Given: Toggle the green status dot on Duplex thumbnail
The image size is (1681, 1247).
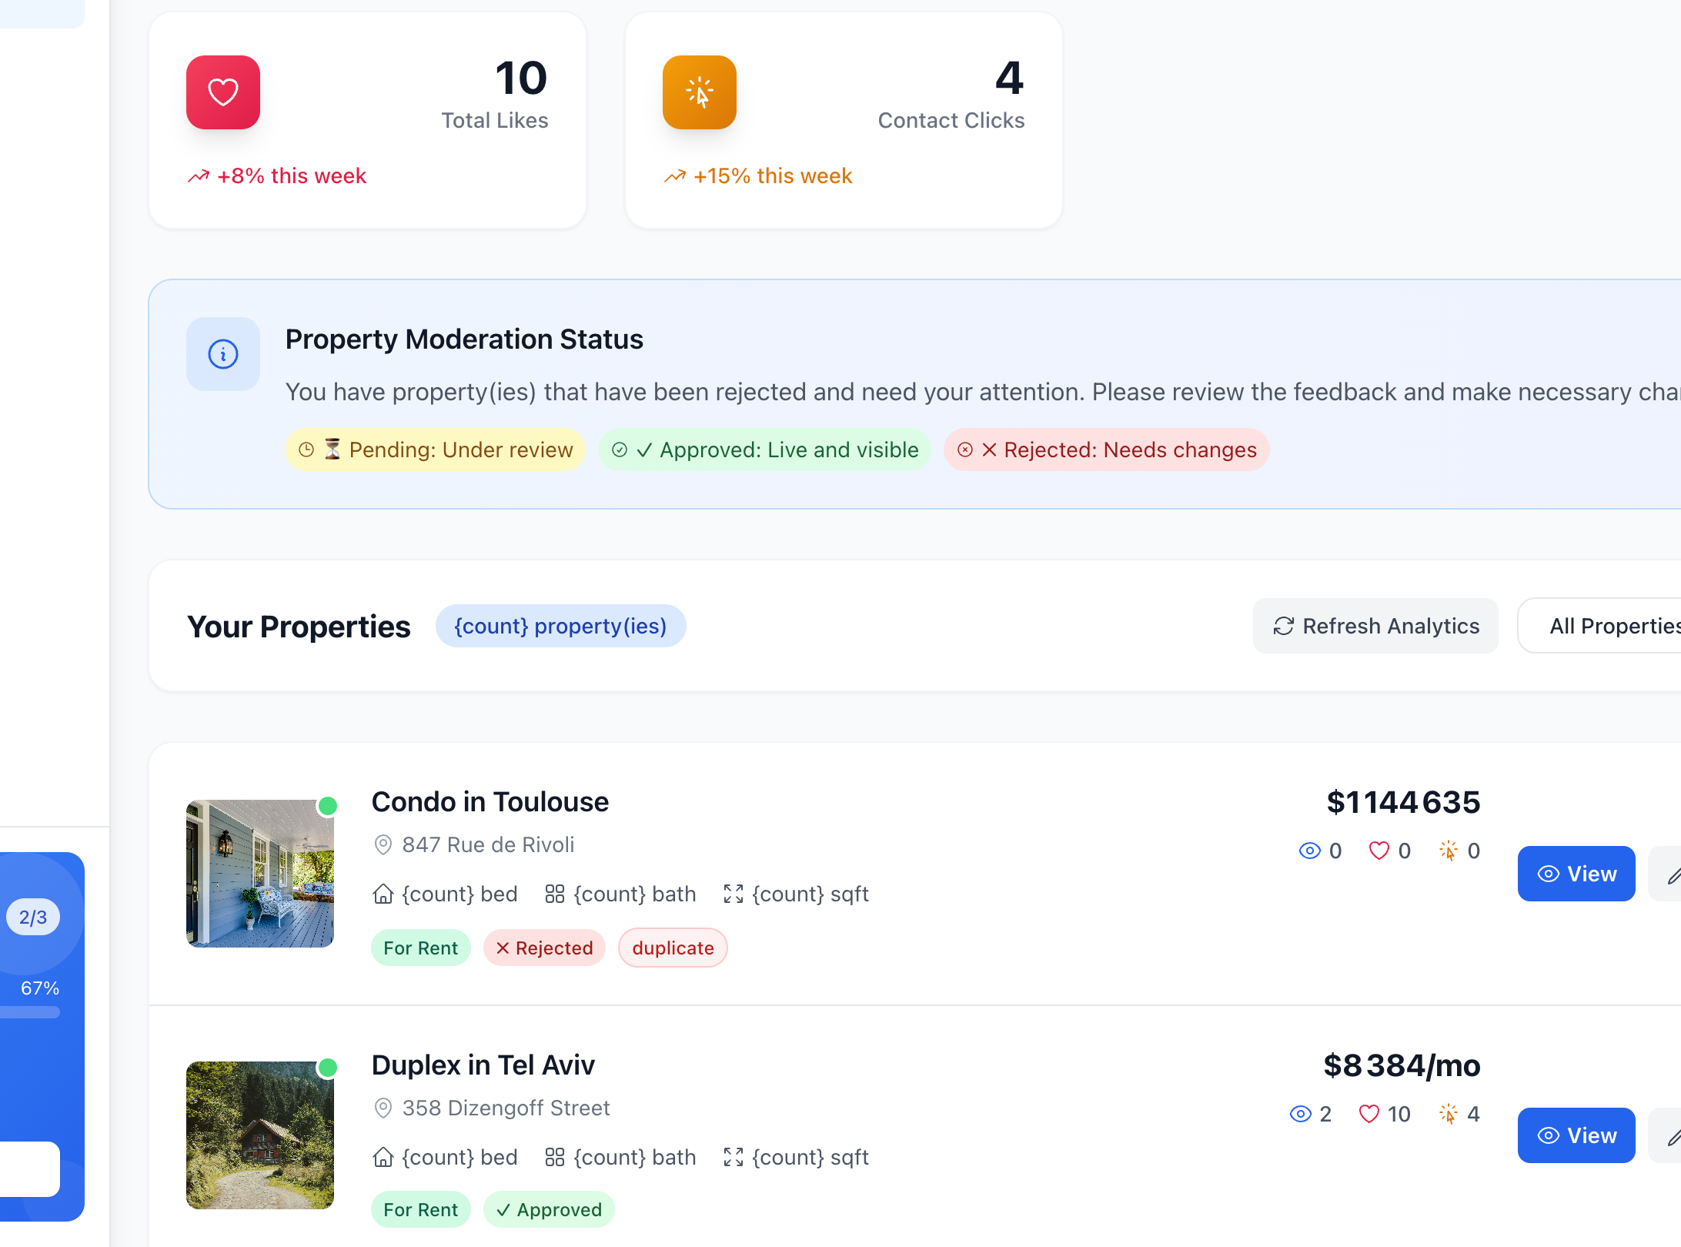Looking at the screenshot, I should coord(328,1068).
